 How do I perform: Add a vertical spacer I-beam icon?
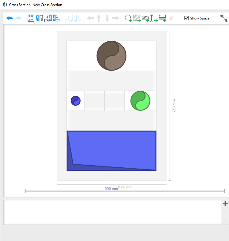tap(154, 18)
